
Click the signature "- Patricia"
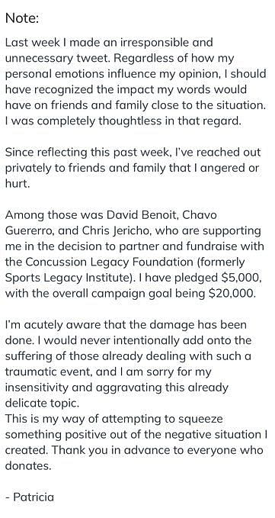[30, 497]
